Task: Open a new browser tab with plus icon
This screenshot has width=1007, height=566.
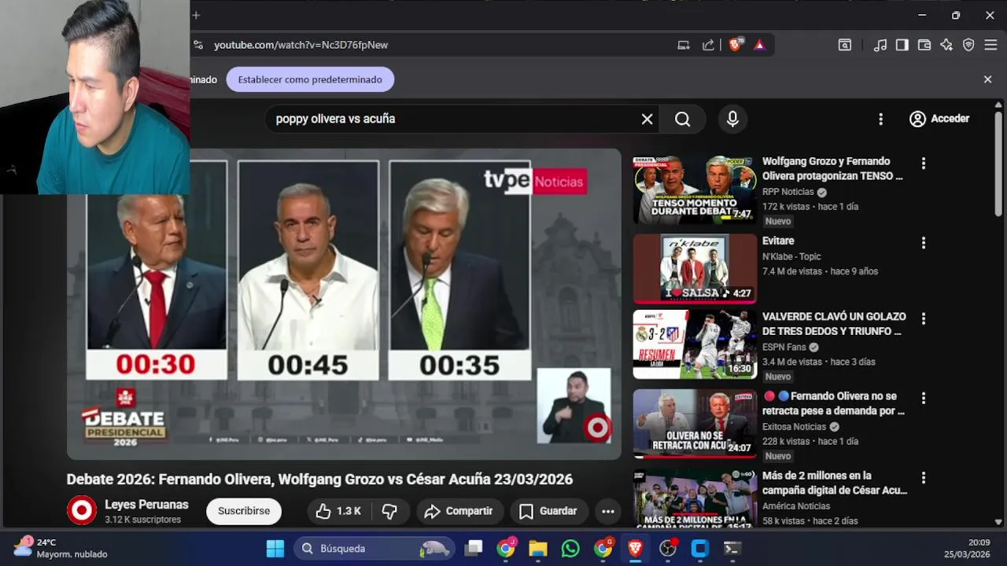Action: 196,15
